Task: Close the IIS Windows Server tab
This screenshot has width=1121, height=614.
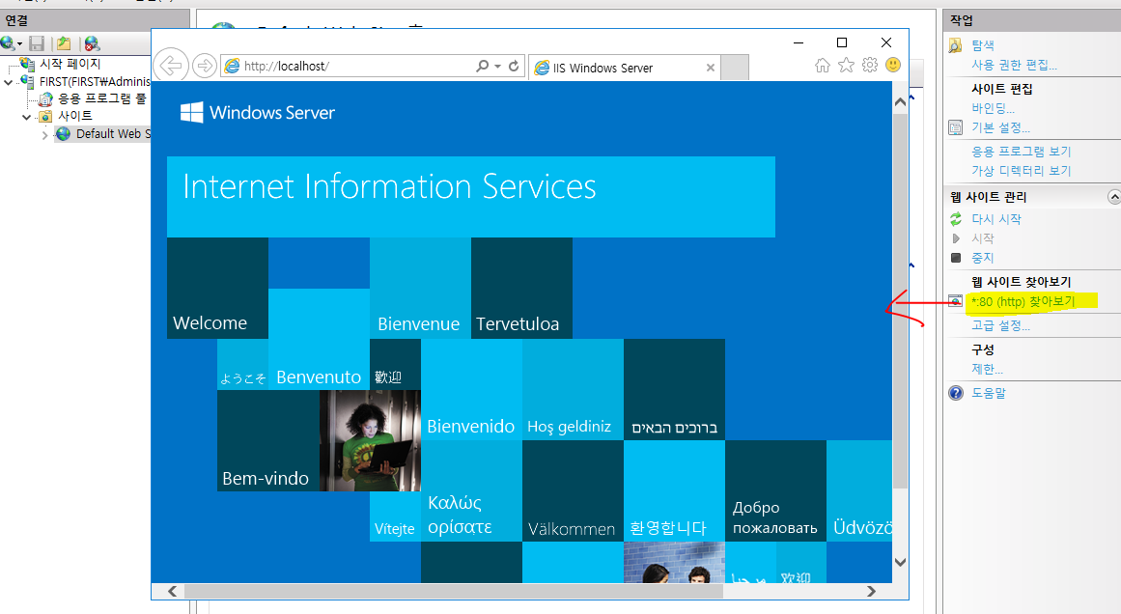Action: [x=710, y=68]
